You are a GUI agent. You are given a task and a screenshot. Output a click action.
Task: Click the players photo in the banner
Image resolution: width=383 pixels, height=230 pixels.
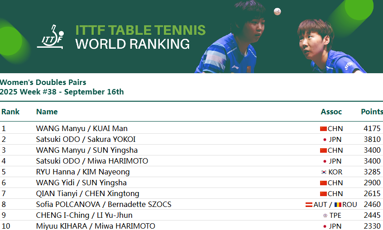pyautogui.click(x=281, y=37)
